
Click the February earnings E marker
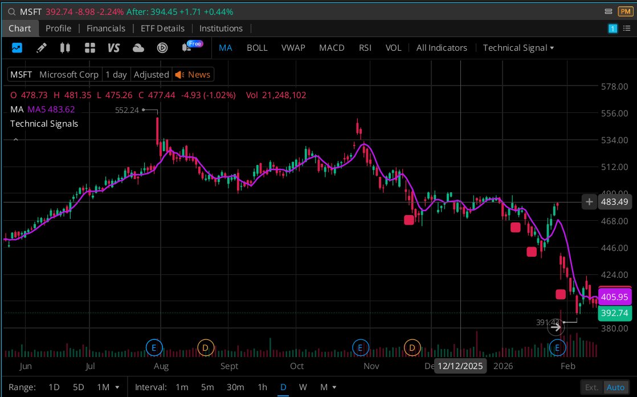point(557,348)
